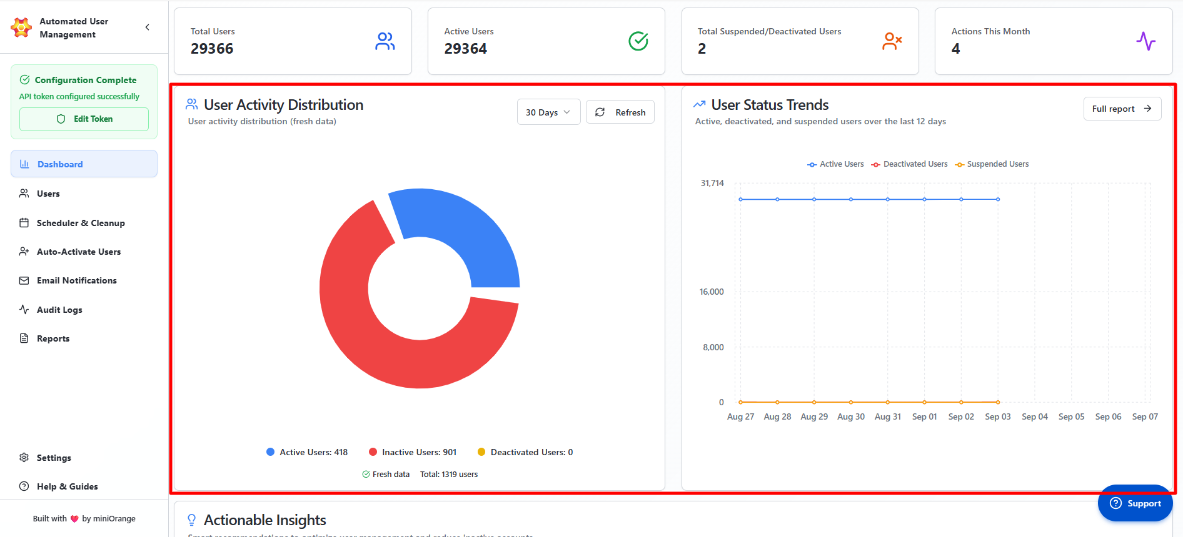Screen dimensions: 1183x537
Task: Click the heart icon in the footer
Action: pyautogui.click(x=74, y=519)
